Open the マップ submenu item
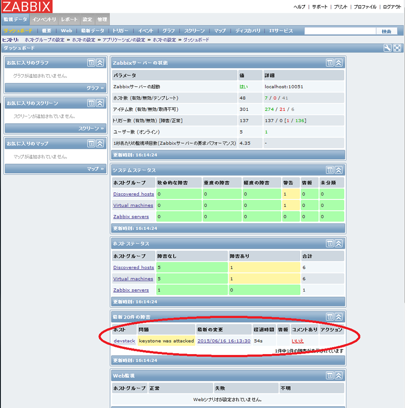405x408 pixels. click(220, 31)
